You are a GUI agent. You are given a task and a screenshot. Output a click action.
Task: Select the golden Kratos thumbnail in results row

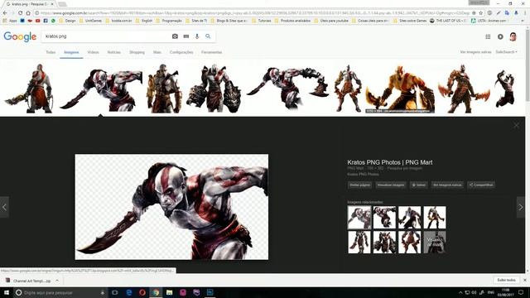[400, 89]
